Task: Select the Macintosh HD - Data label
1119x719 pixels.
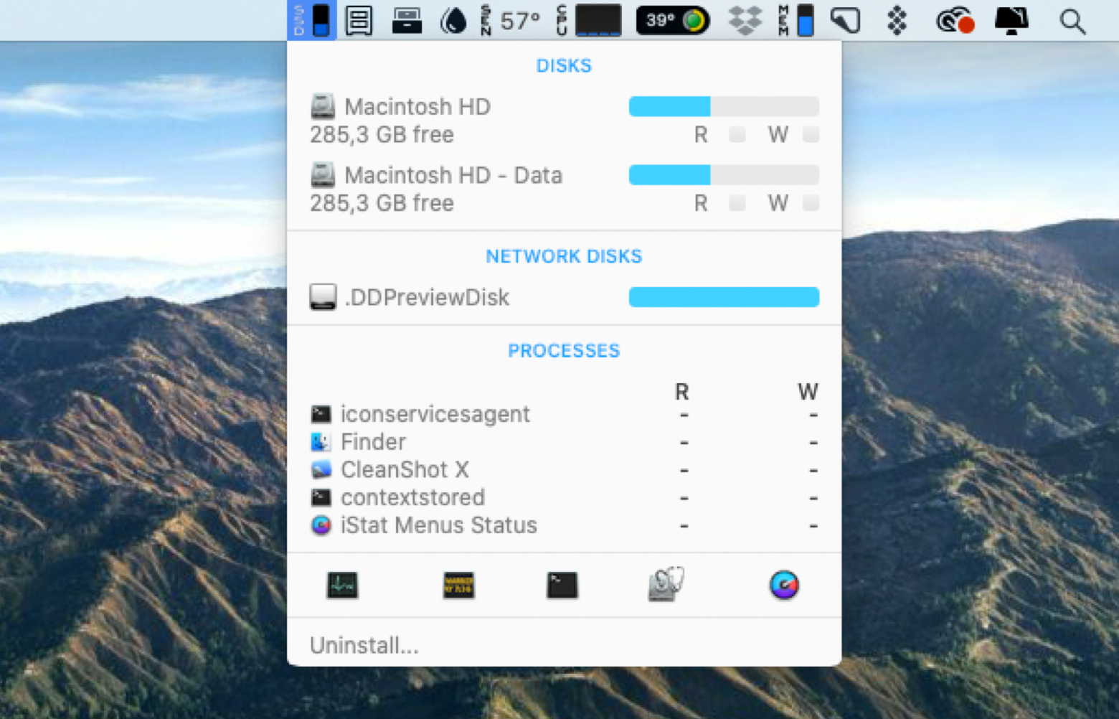Action: pyautogui.click(x=454, y=174)
